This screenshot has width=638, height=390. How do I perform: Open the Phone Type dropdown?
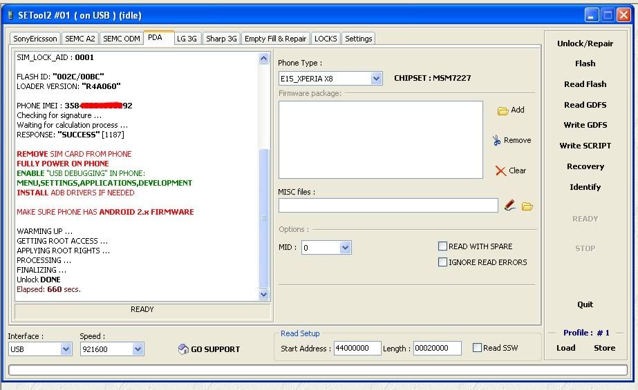[x=376, y=78]
